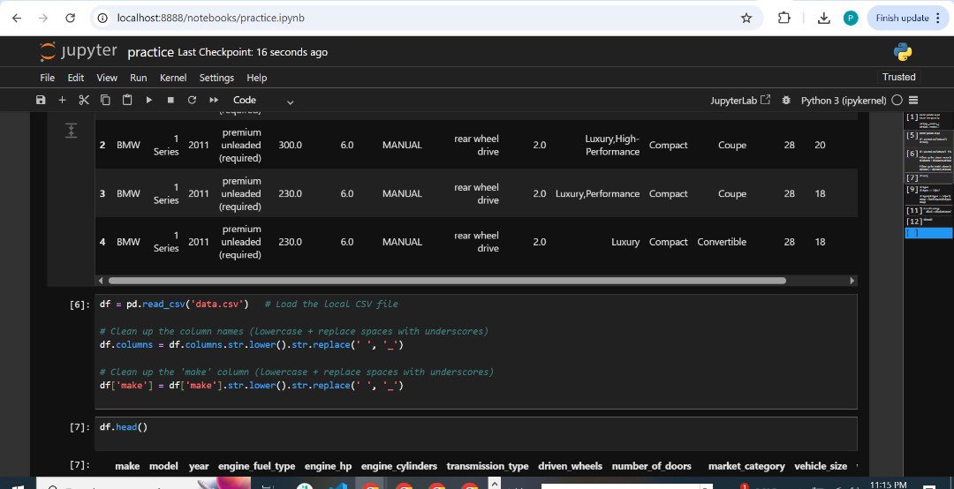
Task: Open browser downloads icon
Action: pos(824,19)
